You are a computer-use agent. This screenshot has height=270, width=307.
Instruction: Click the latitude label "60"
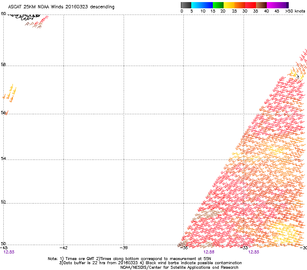pyautogui.click(x=3, y=14)
